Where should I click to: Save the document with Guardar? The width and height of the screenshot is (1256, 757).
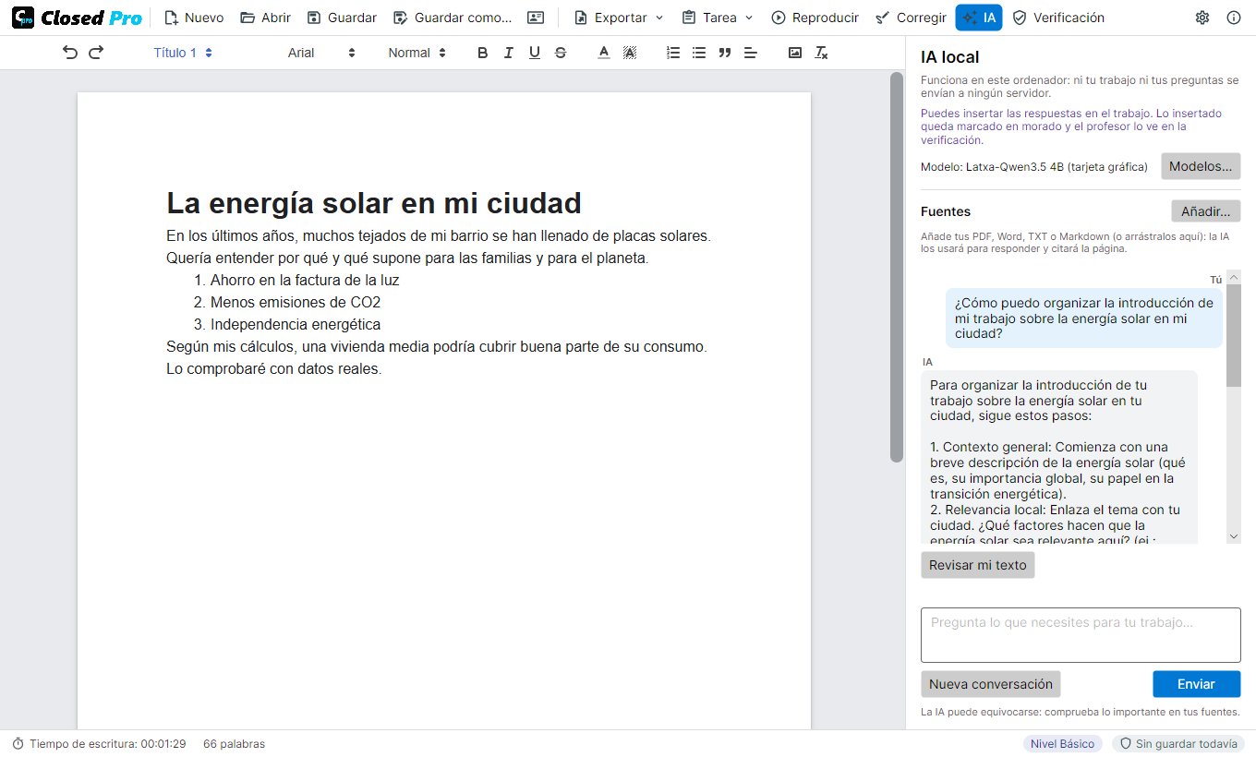(342, 18)
